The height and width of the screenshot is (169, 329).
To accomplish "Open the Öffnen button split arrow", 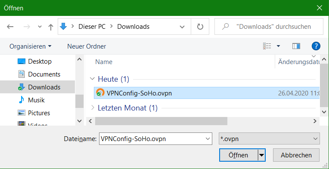I will tap(261, 155).
